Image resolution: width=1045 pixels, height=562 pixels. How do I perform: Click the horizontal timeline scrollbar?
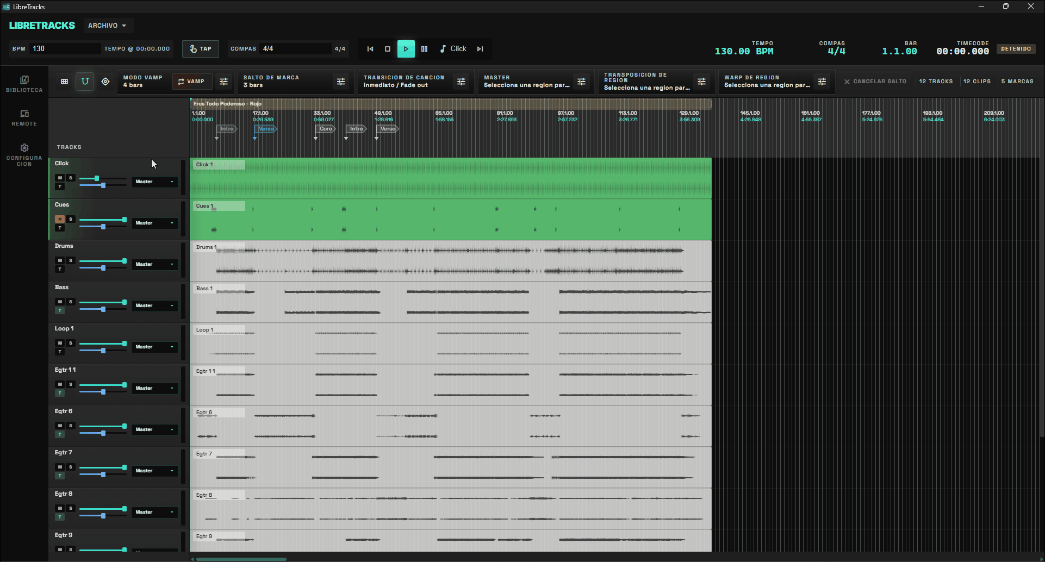pyautogui.click(x=241, y=559)
